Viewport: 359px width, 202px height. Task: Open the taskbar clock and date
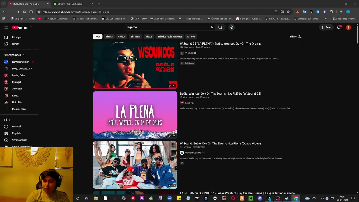[x=342, y=198]
